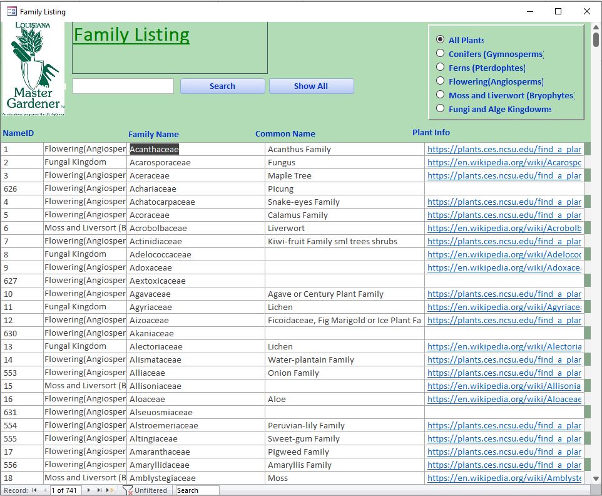Click the Akaniaceae family name cell
The height and width of the screenshot is (496, 602).
point(195,333)
